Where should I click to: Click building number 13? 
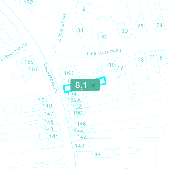(141, 60)
